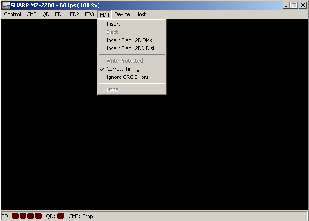Click the SHARP MZ-2200 title bar text
309x221 pixels.
55,5
